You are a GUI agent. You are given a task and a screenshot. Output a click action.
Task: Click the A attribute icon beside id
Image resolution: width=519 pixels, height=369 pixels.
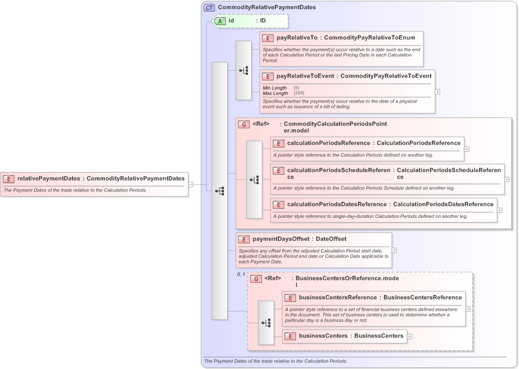[x=219, y=21]
